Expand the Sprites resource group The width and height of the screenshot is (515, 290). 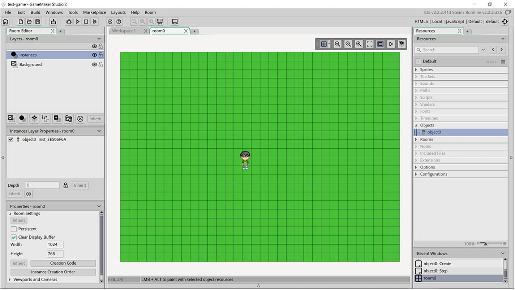point(416,70)
